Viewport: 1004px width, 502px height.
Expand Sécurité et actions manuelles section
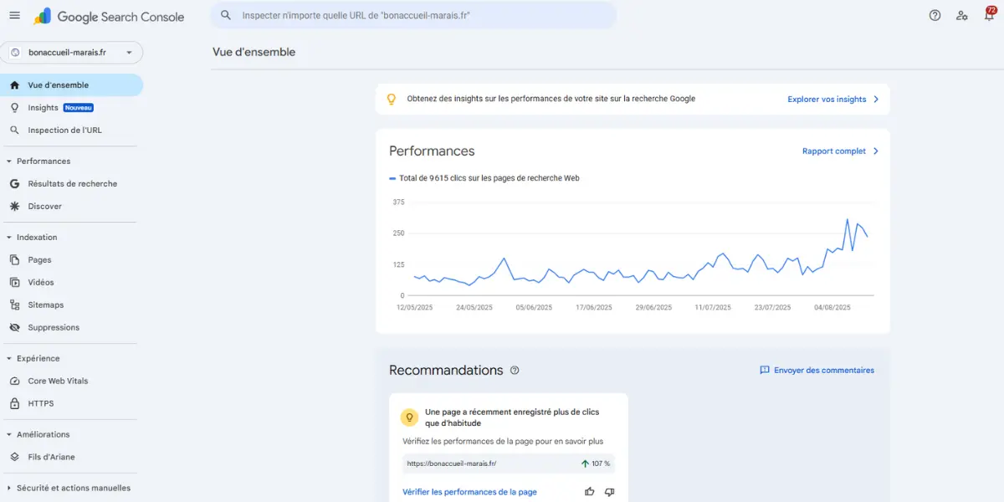[x=71, y=487]
